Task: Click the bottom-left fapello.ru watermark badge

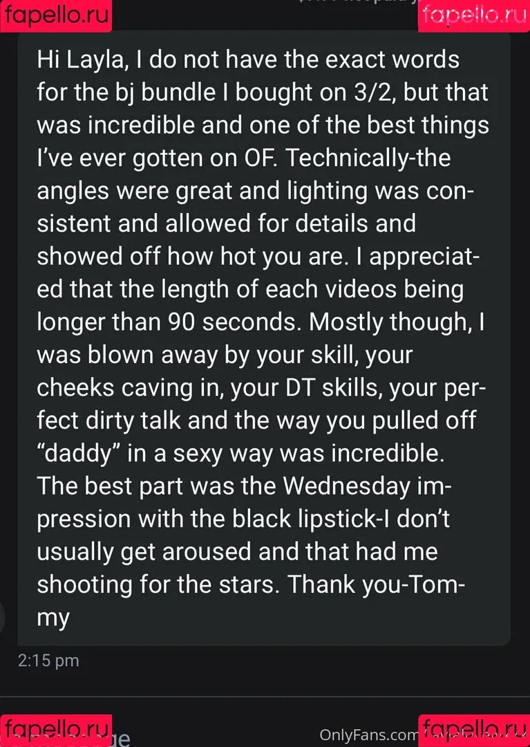Action: coord(56,731)
